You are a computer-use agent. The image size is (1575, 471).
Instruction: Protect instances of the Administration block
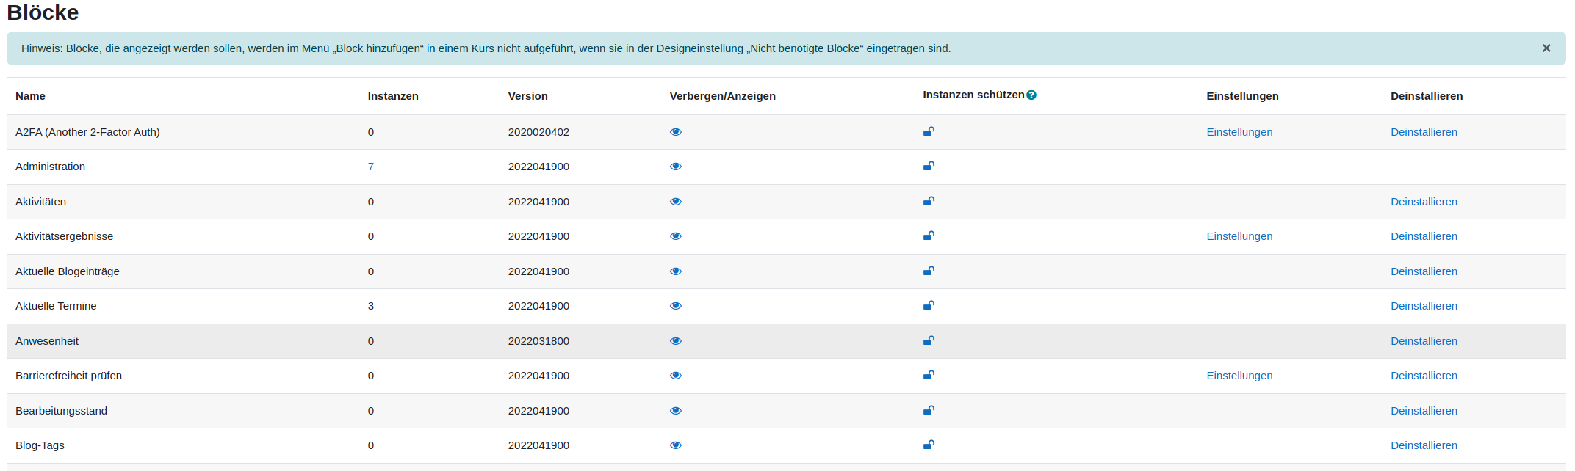click(929, 167)
